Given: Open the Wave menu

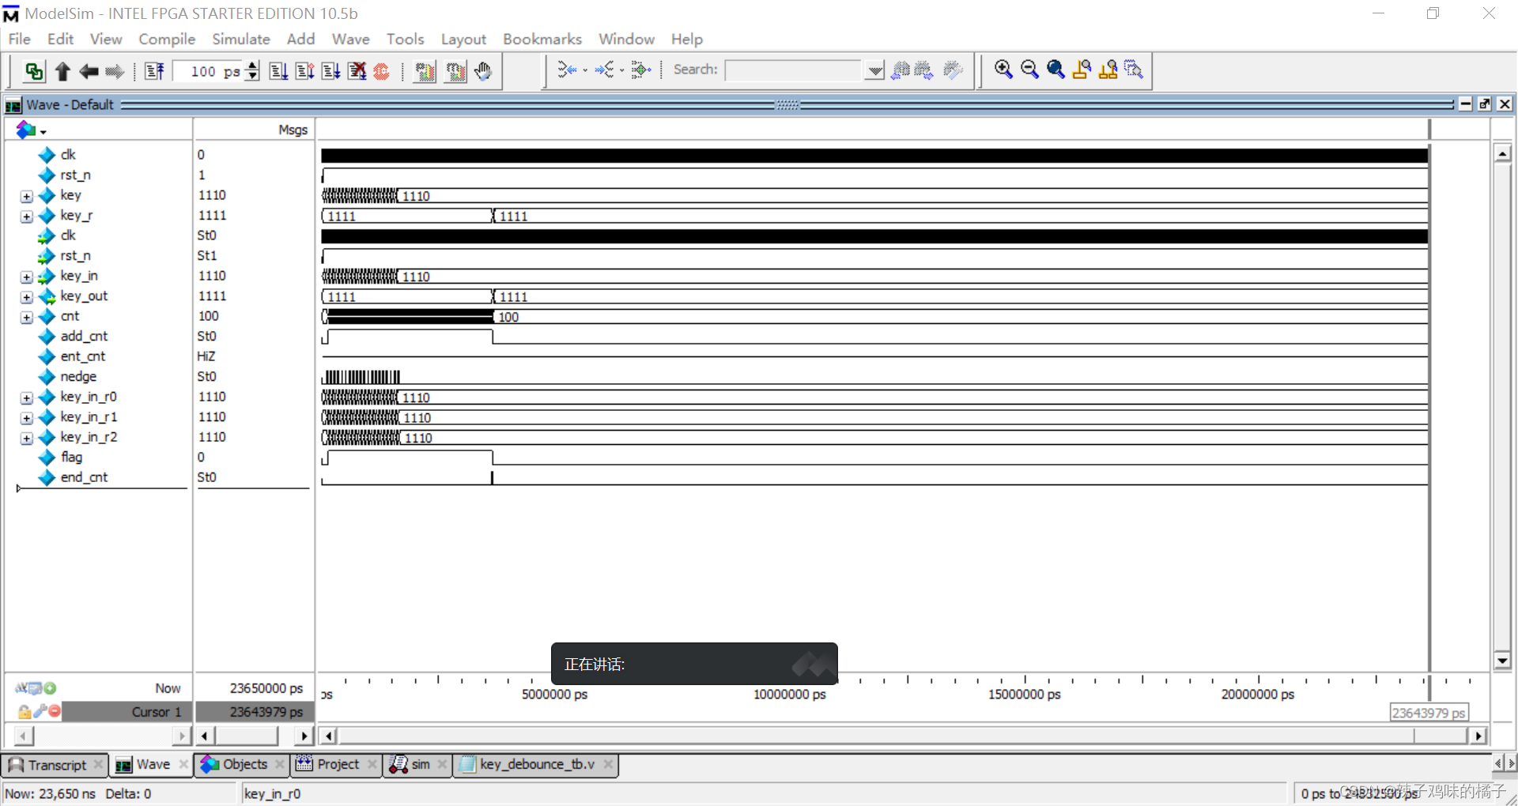Looking at the screenshot, I should point(350,39).
